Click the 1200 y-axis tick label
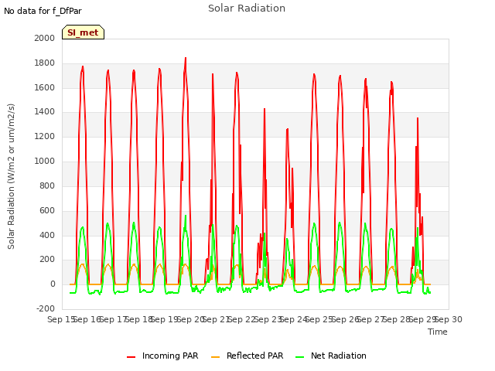495x371 pixels. pyautogui.click(x=45, y=136)
